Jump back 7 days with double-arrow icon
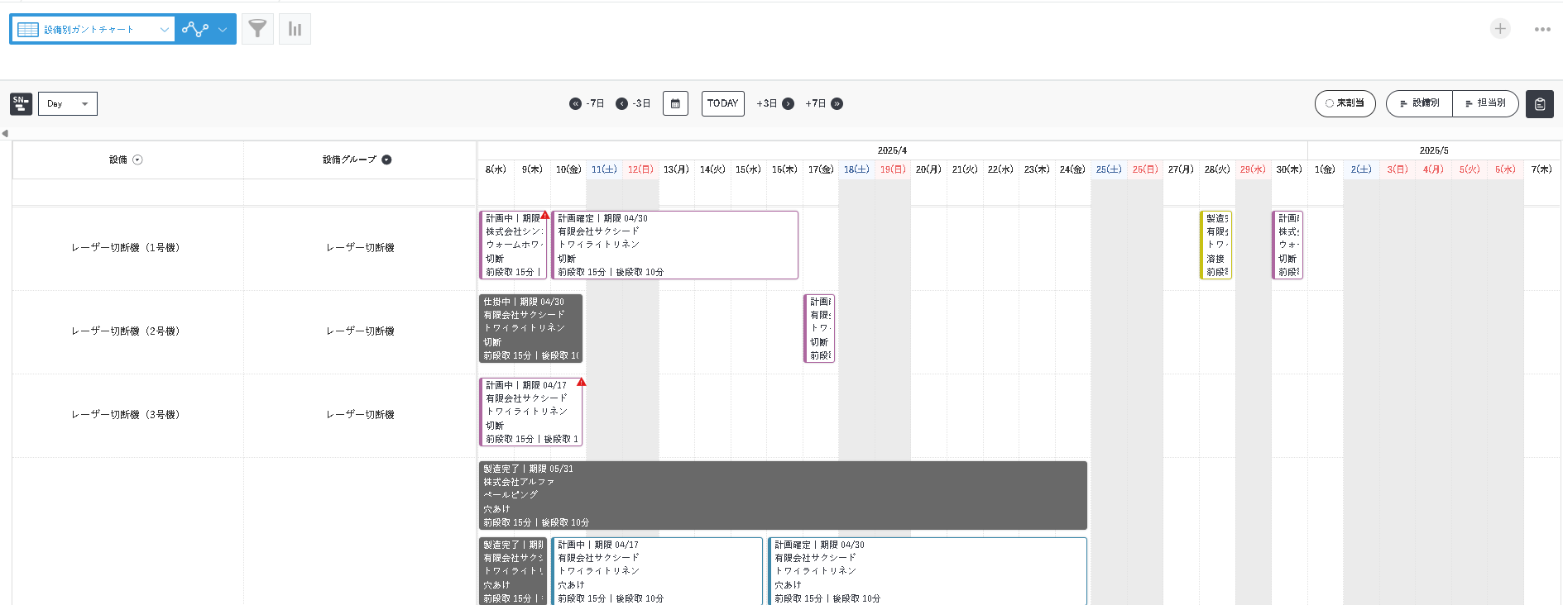The image size is (1563, 605). point(576,103)
